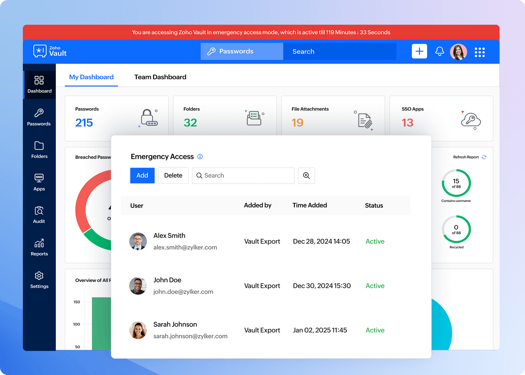The image size is (525, 375).
Task: Open advanced search in Emergency Access
Action: point(306,176)
